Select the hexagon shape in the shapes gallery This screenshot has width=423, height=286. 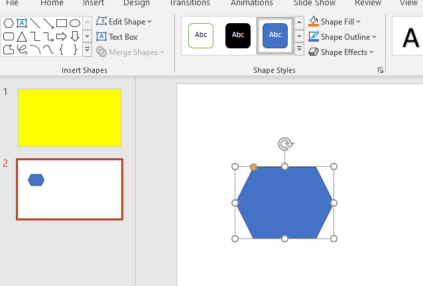(9, 23)
